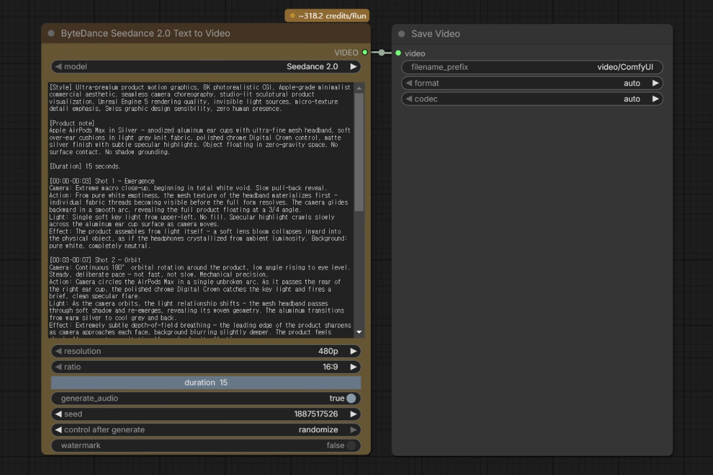Select the ByteDance Seedance 2.0 node title

(x=145, y=33)
